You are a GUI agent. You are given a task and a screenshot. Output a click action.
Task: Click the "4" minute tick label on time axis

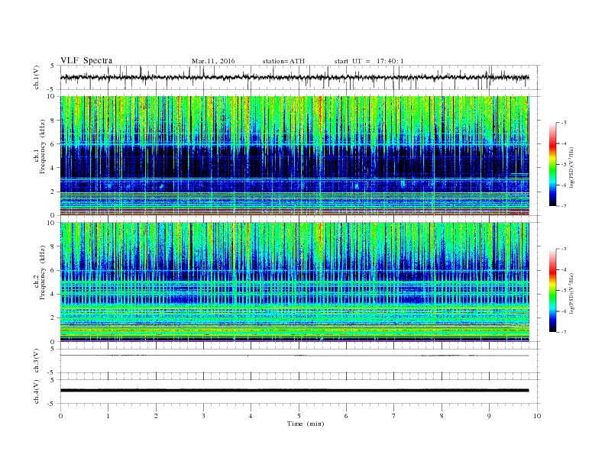point(251,416)
